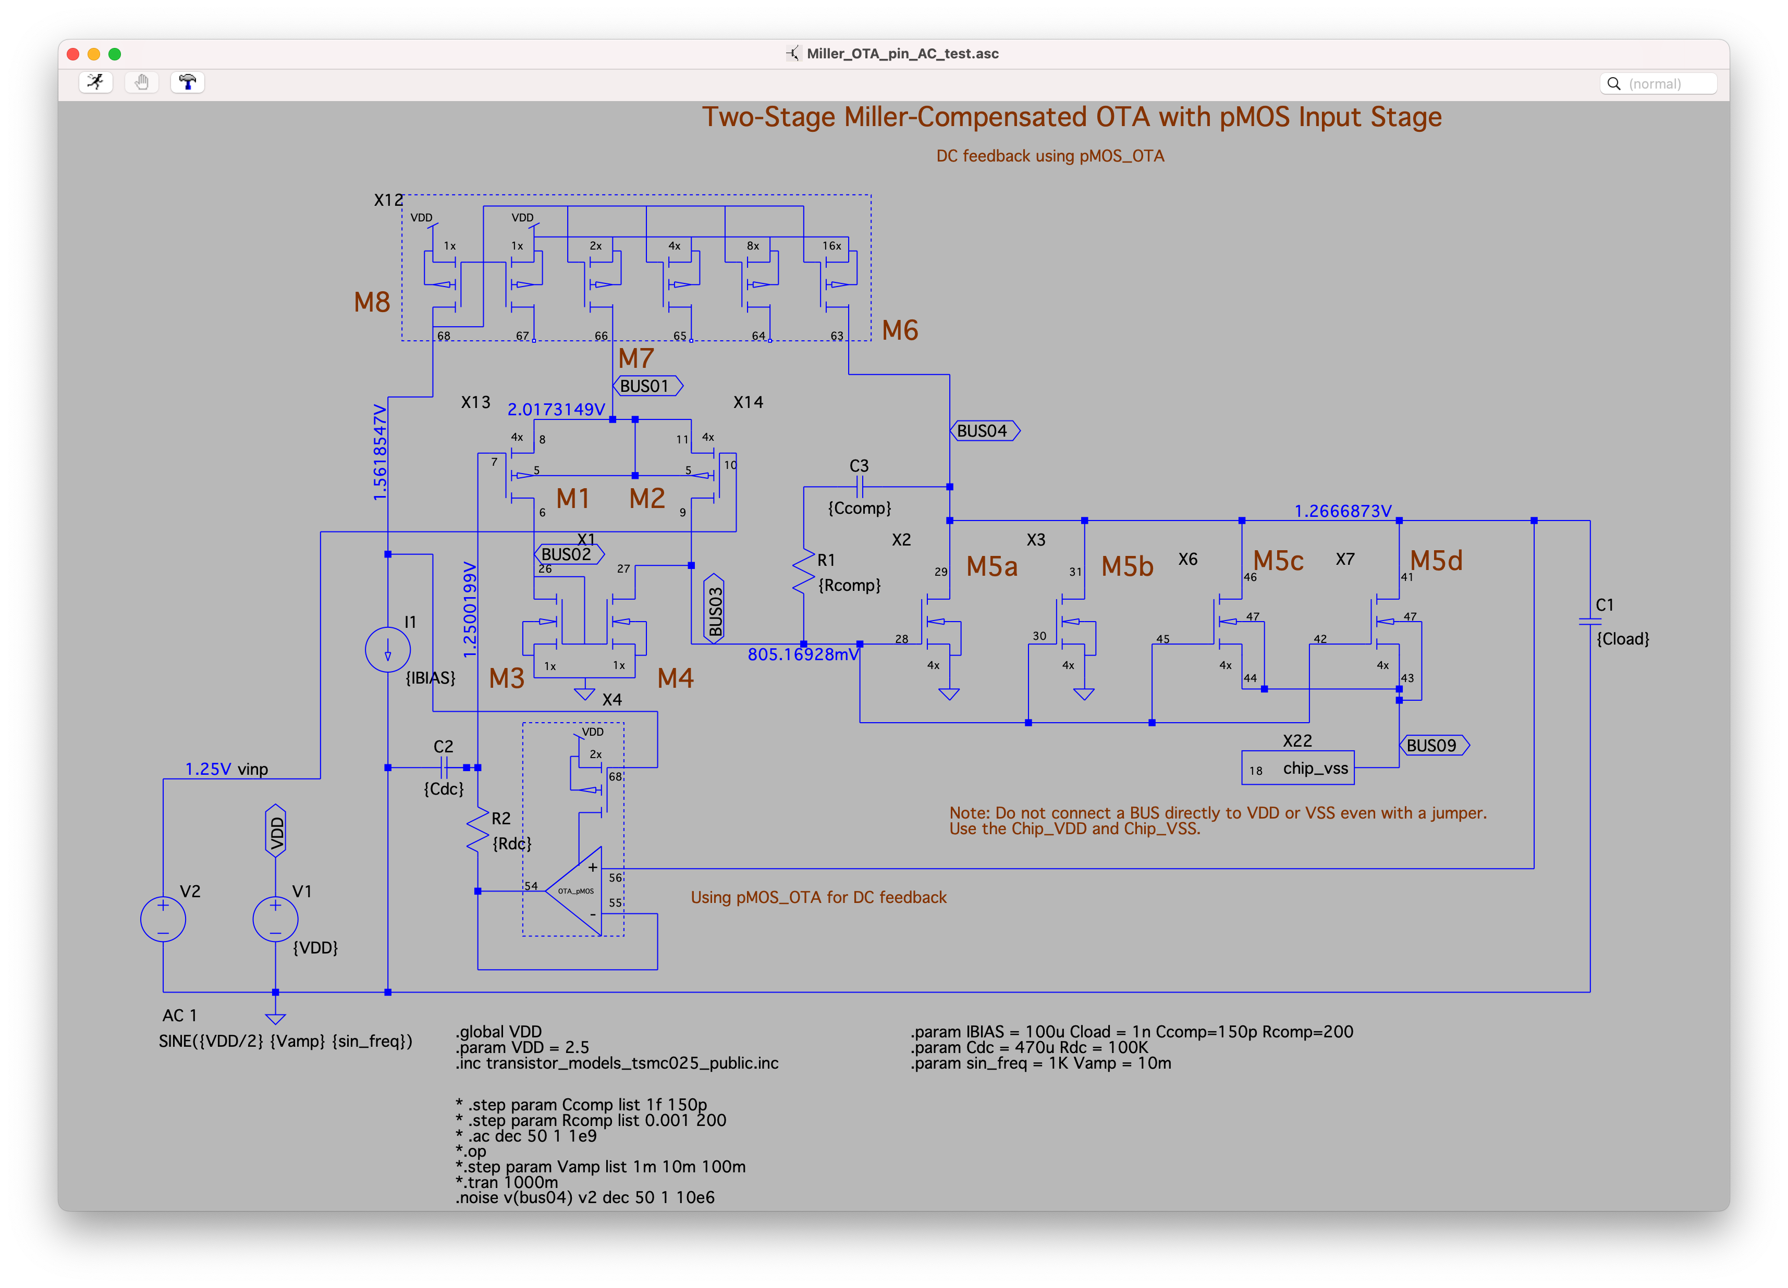The image size is (1788, 1288).
Task: Click the 1.2666873V output voltage label
Action: (x=1343, y=511)
